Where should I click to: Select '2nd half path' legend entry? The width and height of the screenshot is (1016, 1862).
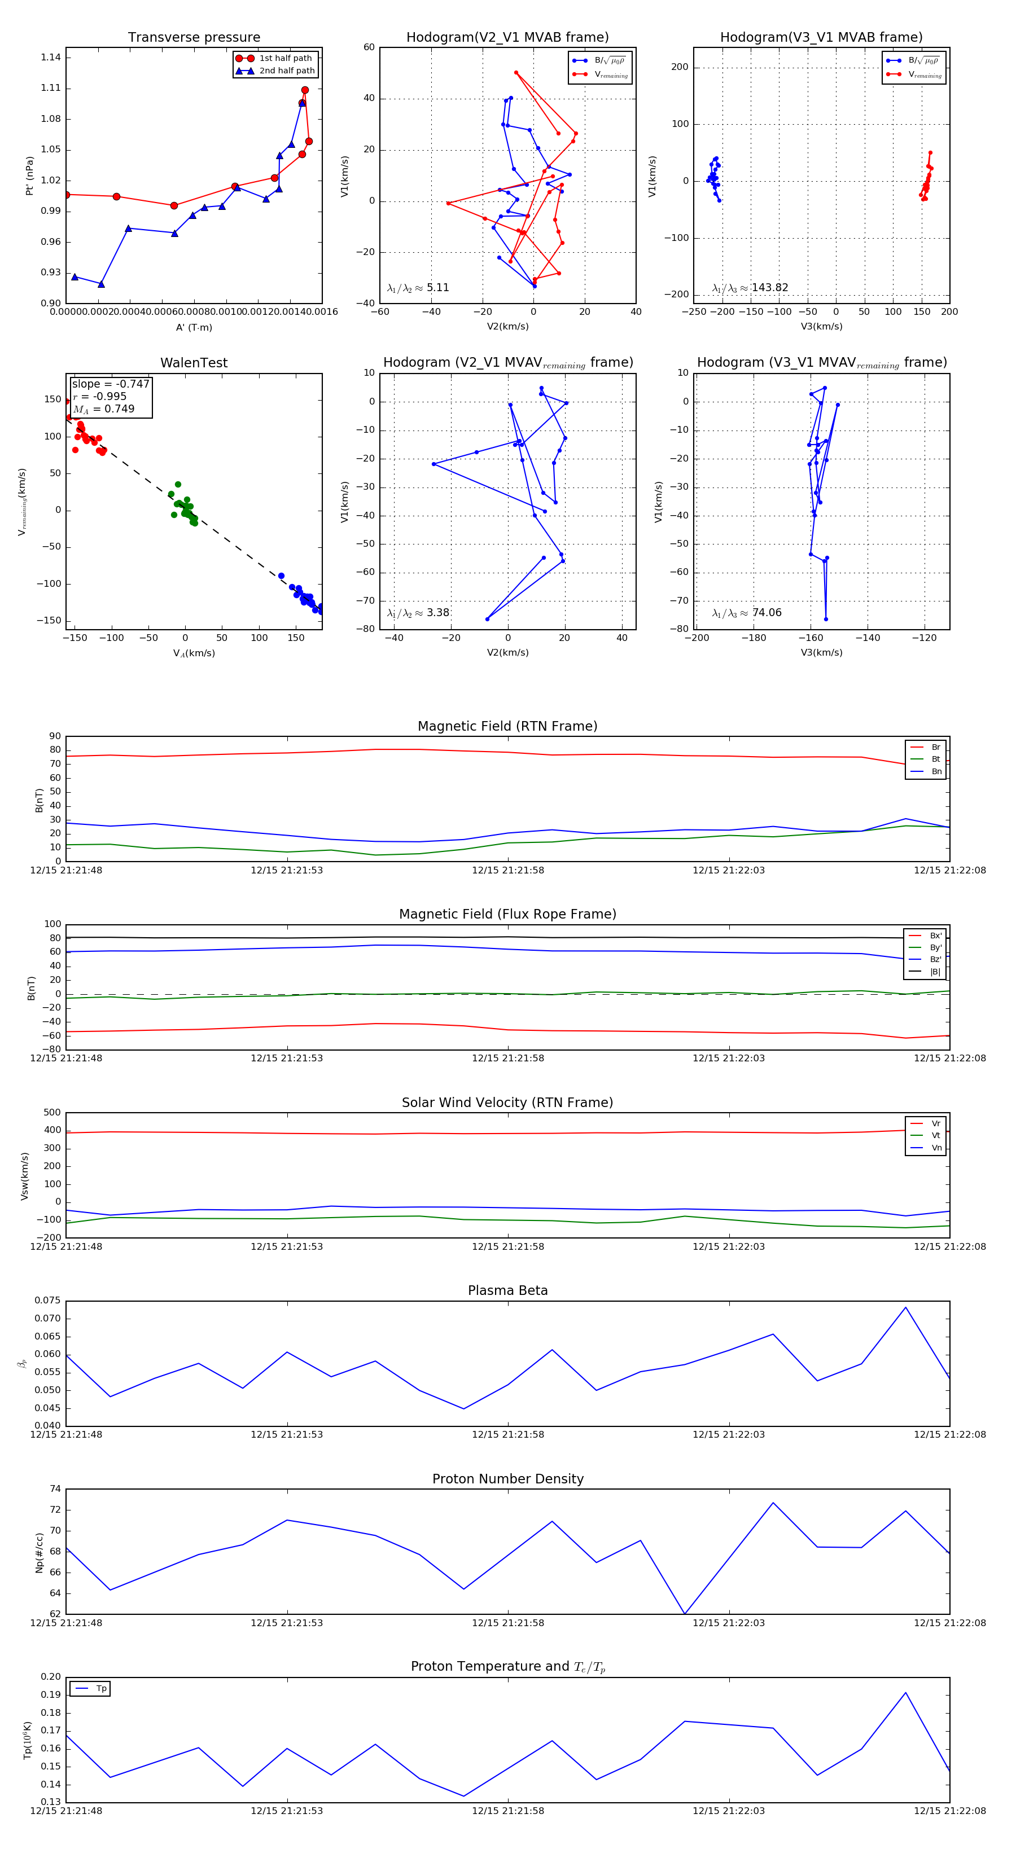tap(275, 71)
